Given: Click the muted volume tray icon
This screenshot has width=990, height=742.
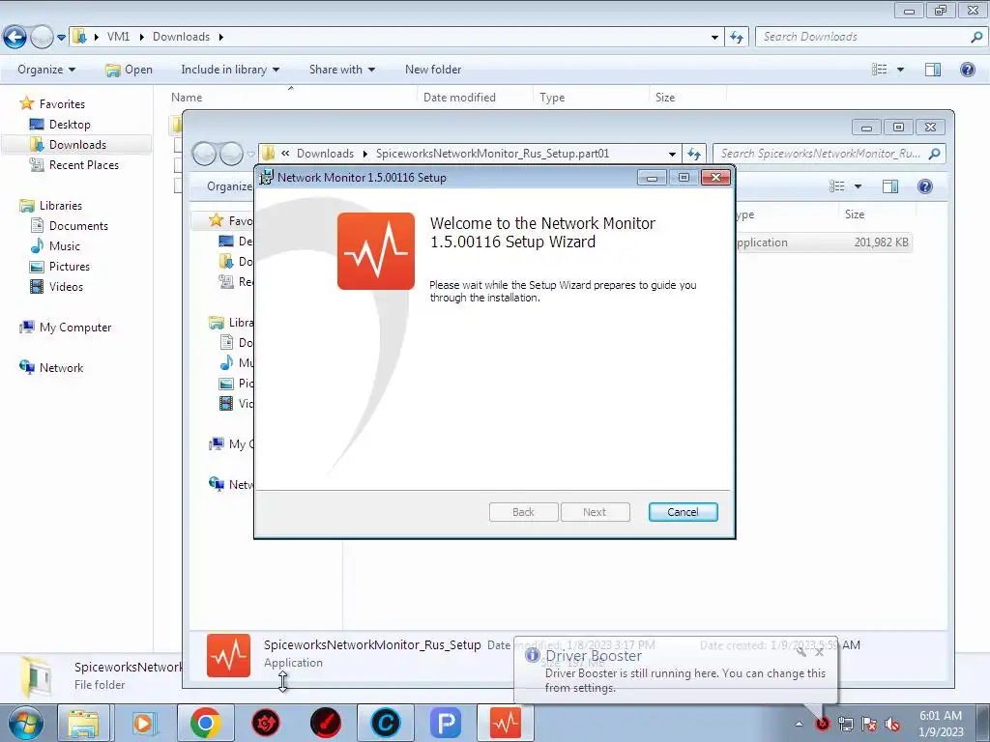Looking at the screenshot, I should pyautogui.click(x=892, y=724).
